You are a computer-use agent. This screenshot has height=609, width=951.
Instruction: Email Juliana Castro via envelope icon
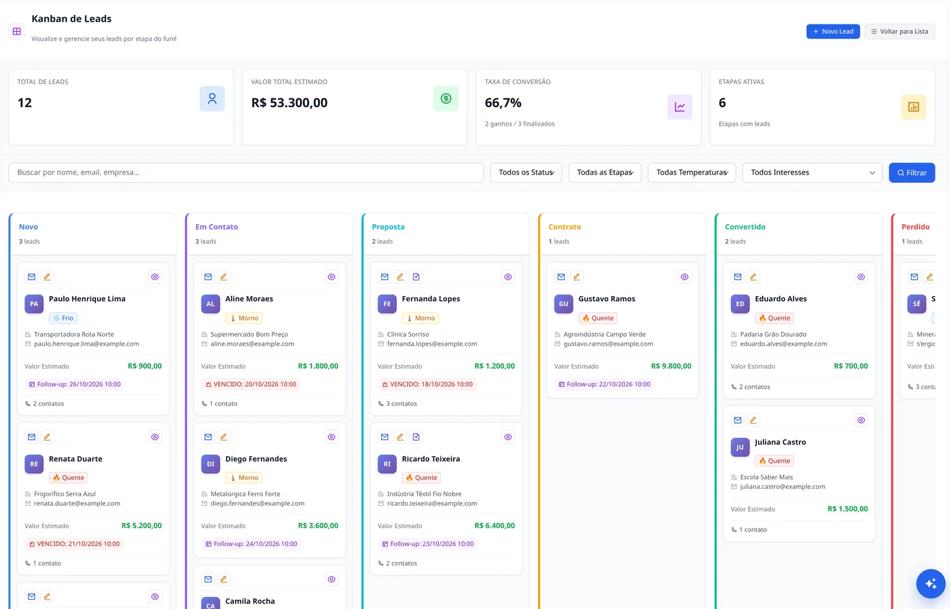pos(738,420)
